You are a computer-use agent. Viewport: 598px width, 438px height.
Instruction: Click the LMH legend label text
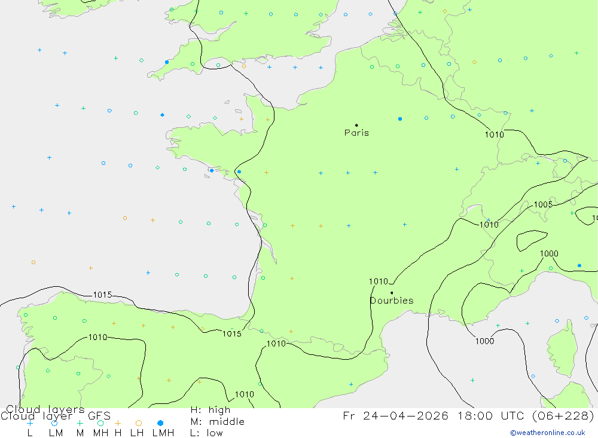163,433
